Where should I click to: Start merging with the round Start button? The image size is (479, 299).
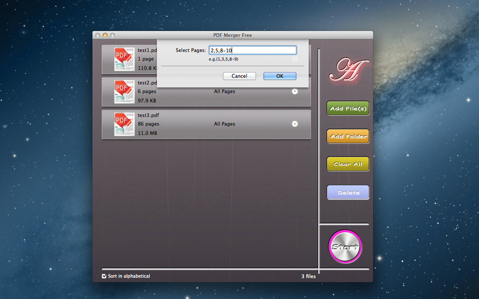345,246
